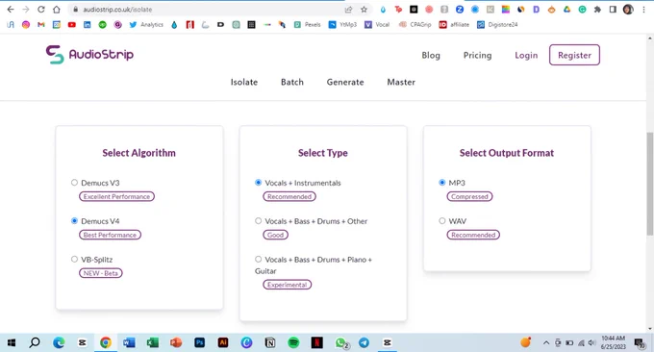The height and width of the screenshot is (352, 654).
Task: Click the Compressed badge under MP3
Action: pyautogui.click(x=469, y=196)
